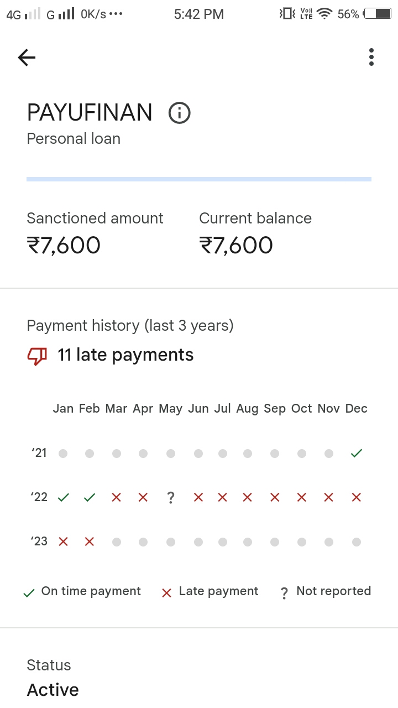Screen dimensions: 398x708
Task: Tap the Current balance ₹7,600 value
Action: (236, 246)
